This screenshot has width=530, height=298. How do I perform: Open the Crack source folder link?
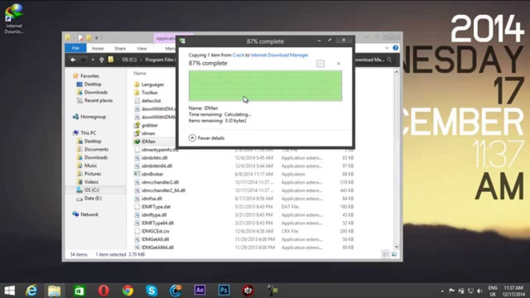[x=238, y=55]
